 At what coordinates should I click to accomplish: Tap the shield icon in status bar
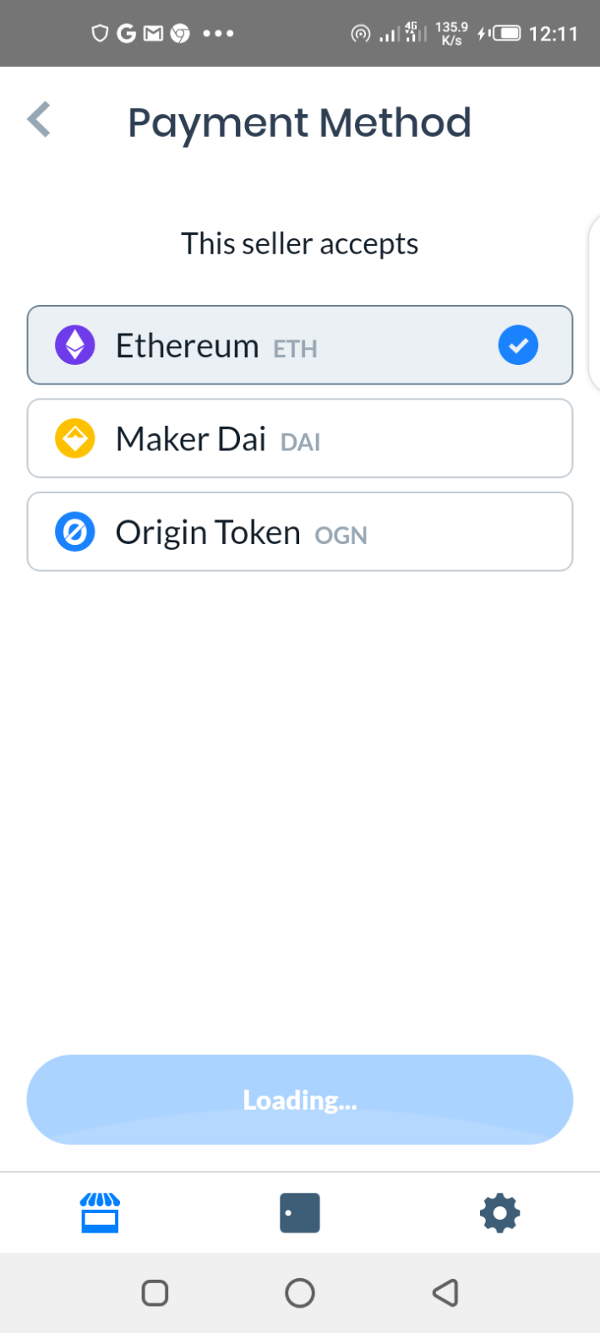[x=101, y=34]
